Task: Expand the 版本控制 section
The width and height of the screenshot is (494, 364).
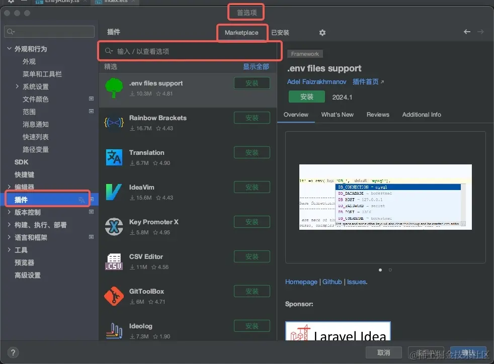Action: 9,212
